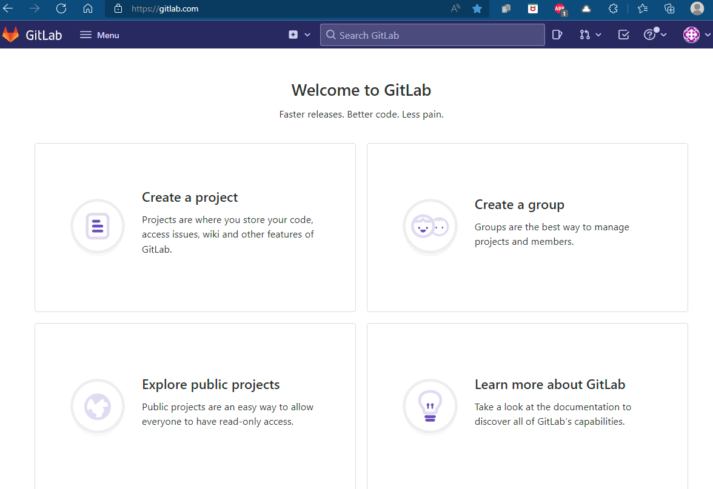
Task: Toggle the AdBlock extension icon
Action: [559, 9]
